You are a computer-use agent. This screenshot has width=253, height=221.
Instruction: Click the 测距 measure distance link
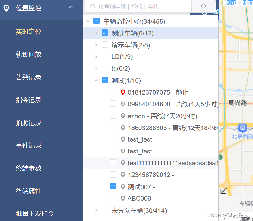(230, 3)
